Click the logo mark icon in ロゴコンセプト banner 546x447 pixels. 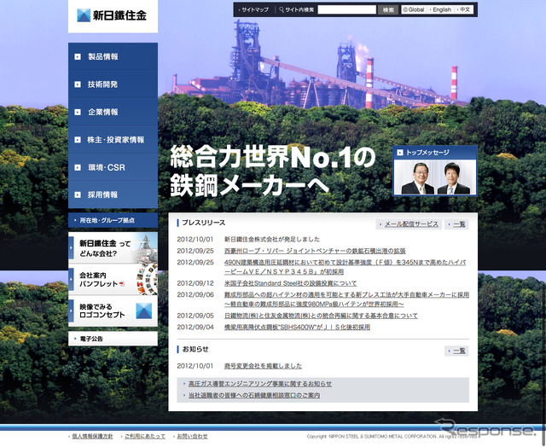[x=144, y=311]
